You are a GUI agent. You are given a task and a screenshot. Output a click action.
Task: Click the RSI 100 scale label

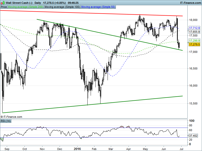192,121
